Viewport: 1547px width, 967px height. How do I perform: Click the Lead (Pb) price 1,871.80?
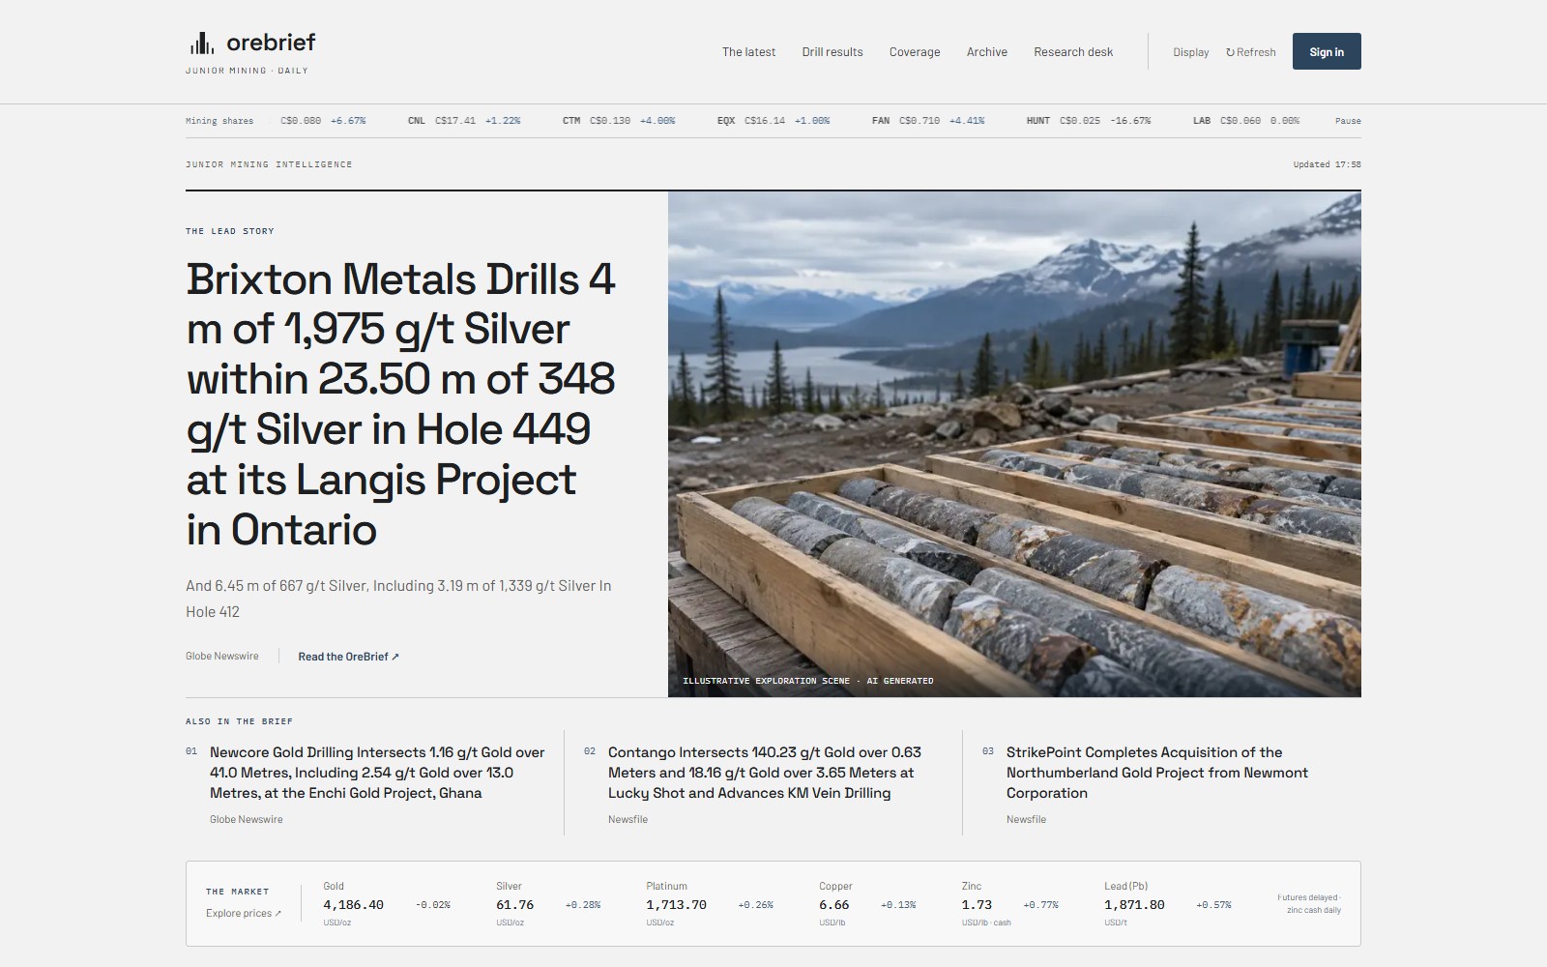(1134, 905)
